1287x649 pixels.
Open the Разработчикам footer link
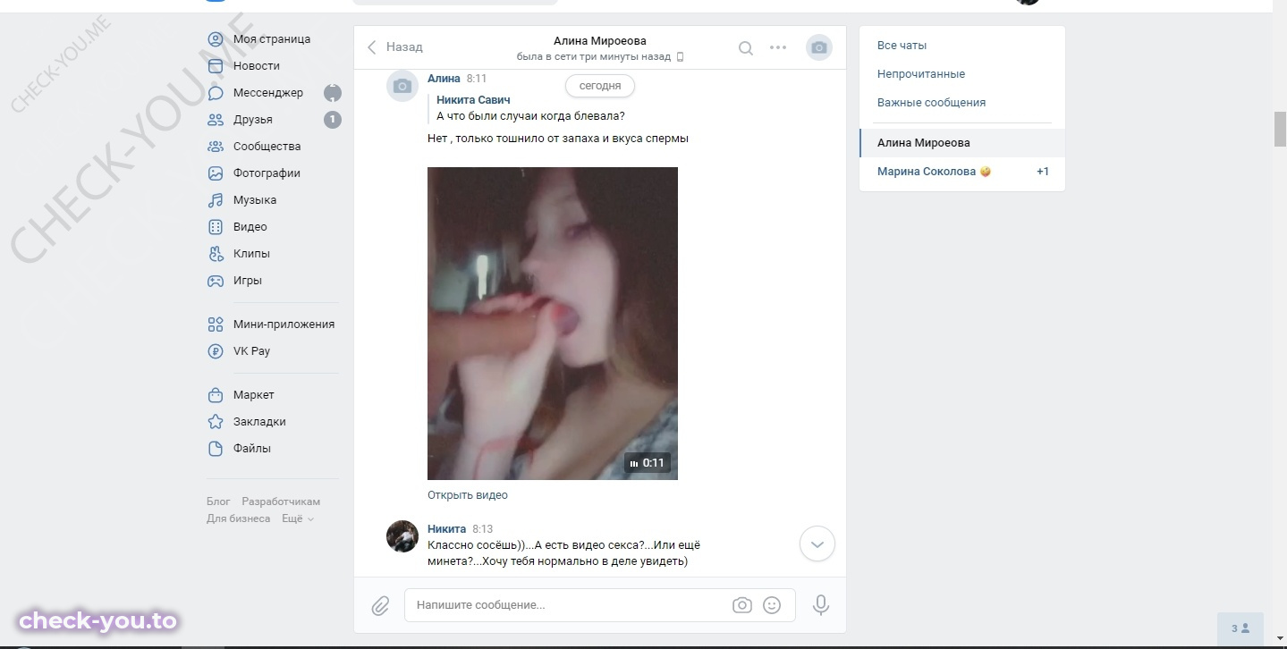pos(281,501)
